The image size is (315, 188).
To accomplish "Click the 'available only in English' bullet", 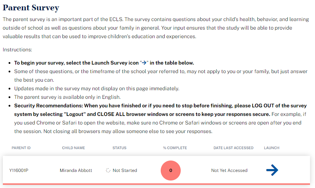I will coord(67,97).
